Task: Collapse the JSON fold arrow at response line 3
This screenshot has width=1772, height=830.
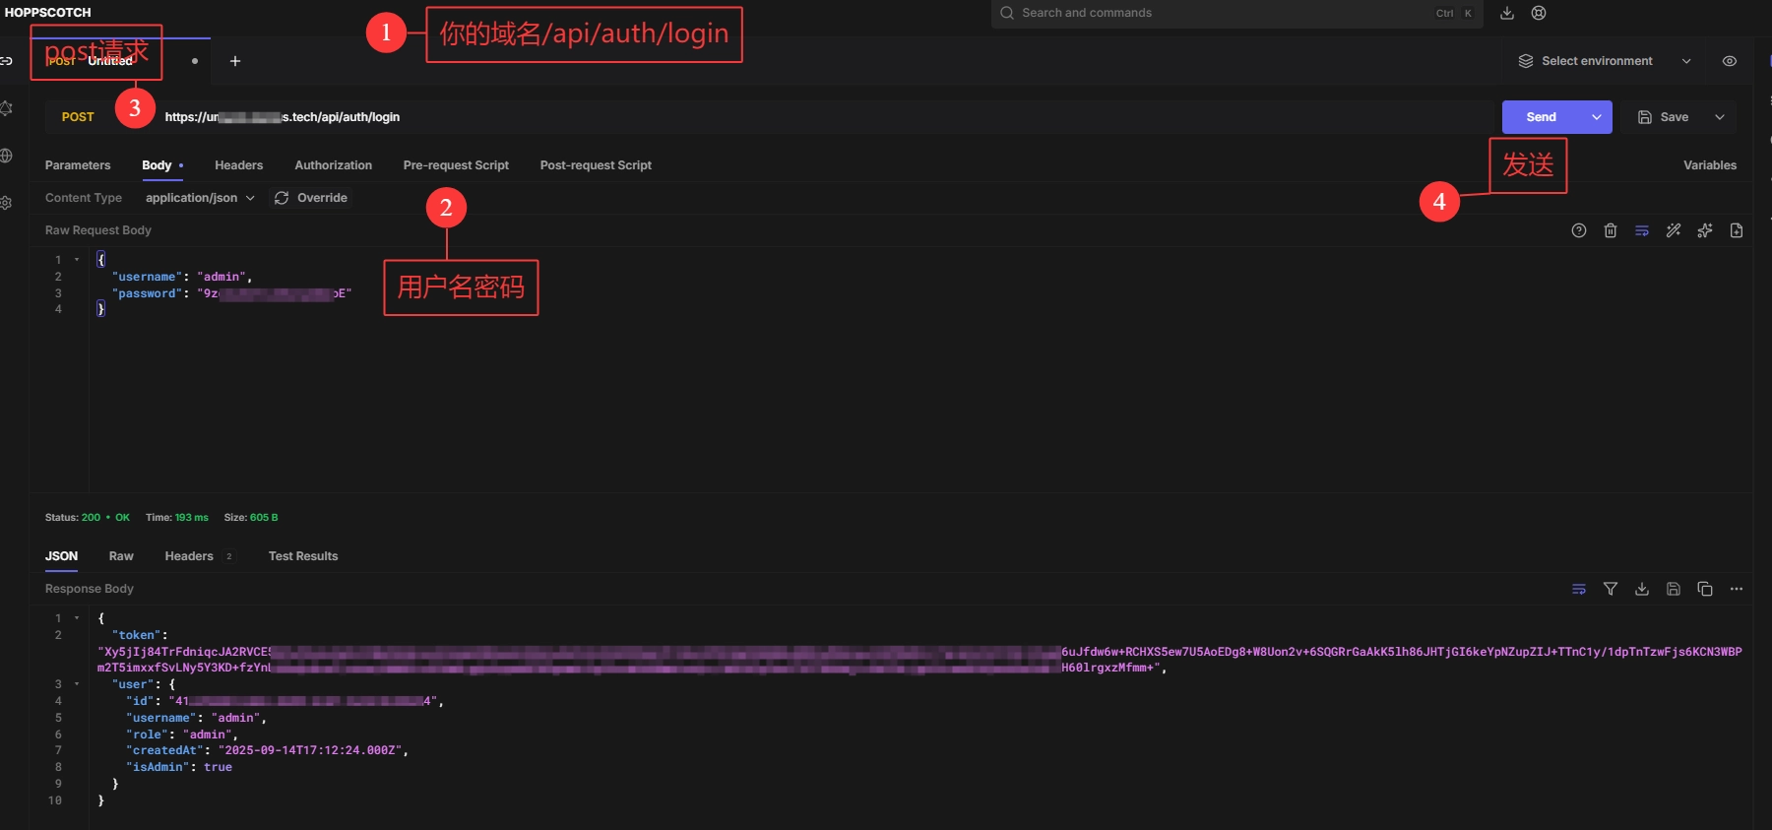Action: click(77, 684)
